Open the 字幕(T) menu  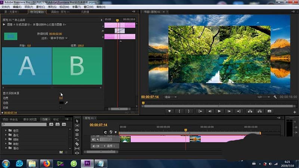point(76,7)
